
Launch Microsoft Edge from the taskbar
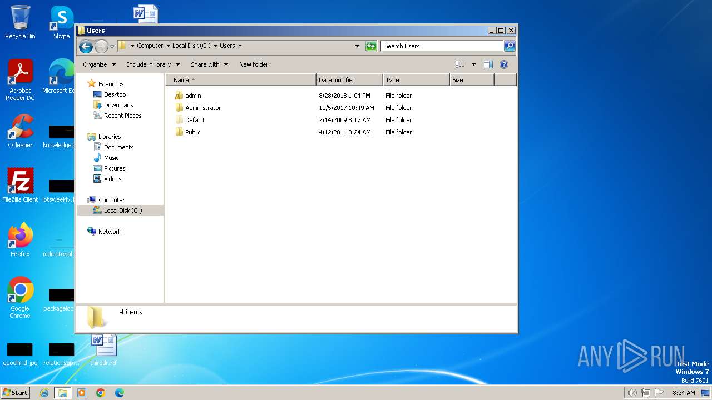pos(119,393)
